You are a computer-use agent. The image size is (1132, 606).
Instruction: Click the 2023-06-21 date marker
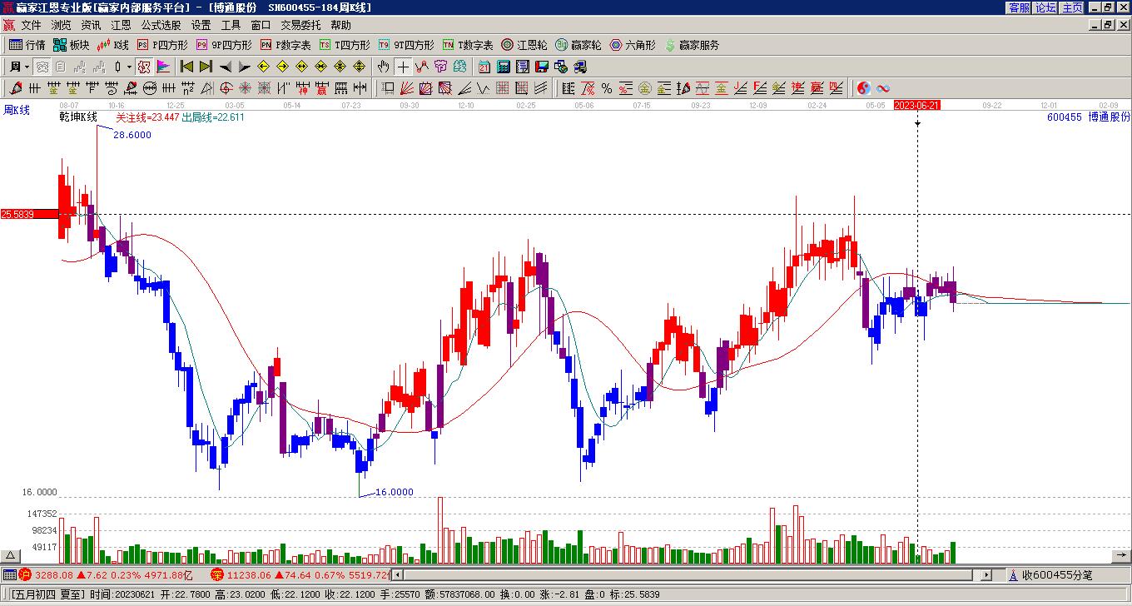coord(917,106)
